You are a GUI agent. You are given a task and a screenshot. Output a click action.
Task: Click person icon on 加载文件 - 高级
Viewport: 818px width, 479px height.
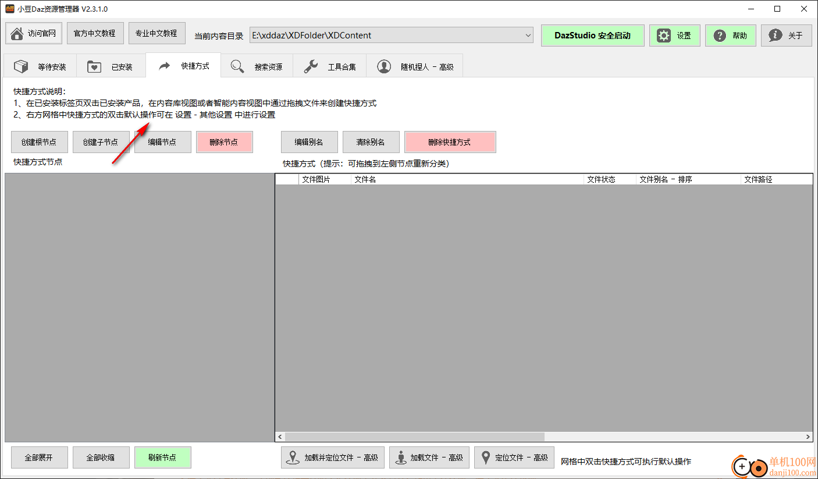(x=400, y=457)
